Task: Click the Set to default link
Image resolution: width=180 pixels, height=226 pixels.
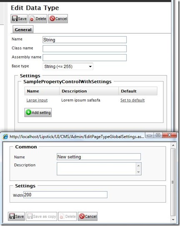Action: pos(132,100)
